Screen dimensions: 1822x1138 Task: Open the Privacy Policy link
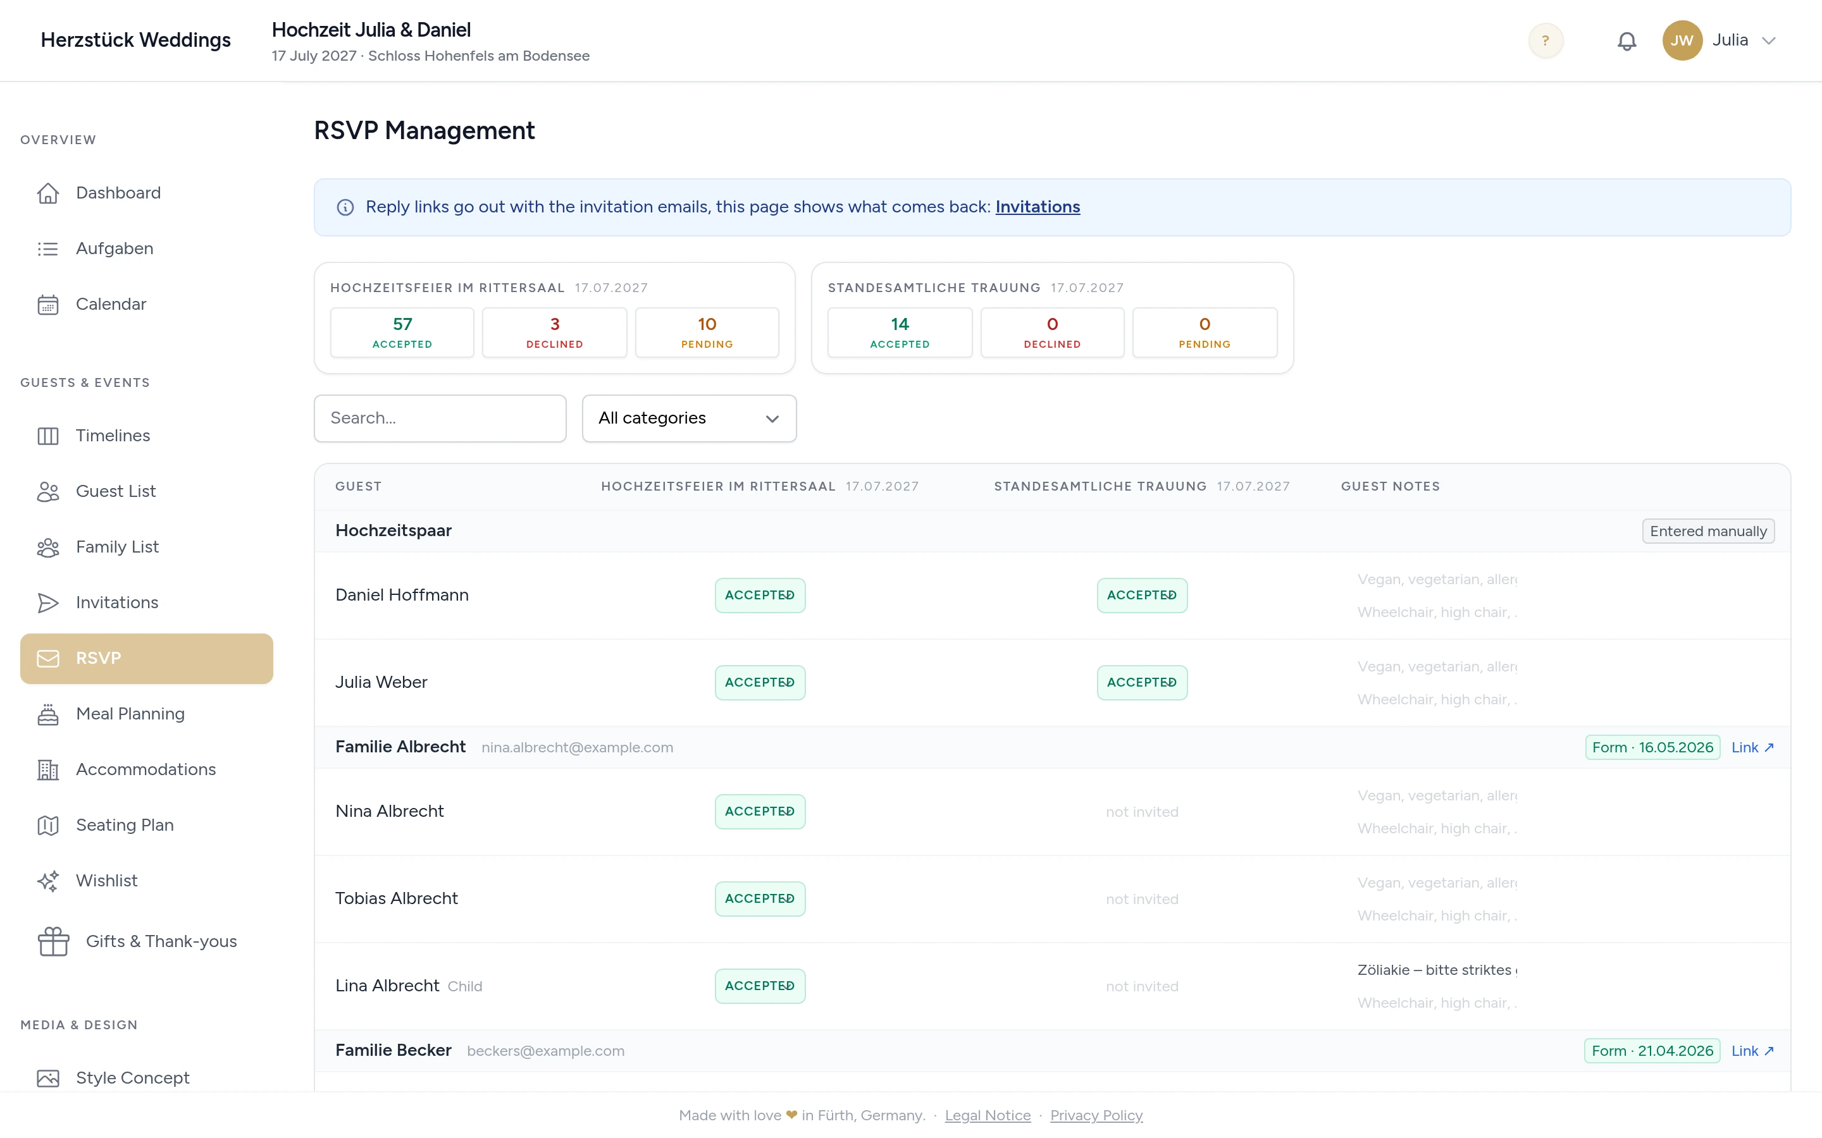(1096, 1115)
